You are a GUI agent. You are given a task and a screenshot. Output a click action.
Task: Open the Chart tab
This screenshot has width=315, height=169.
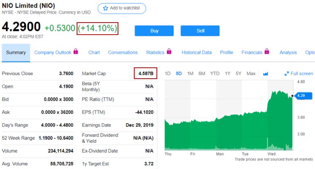(94, 52)
